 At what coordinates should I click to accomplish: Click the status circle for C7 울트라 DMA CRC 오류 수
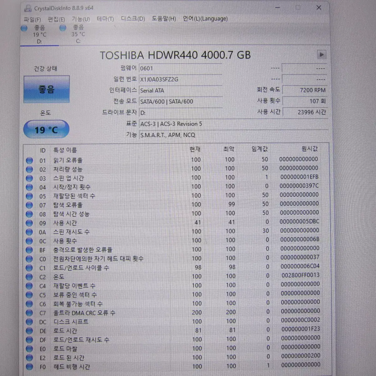point(29,313)
